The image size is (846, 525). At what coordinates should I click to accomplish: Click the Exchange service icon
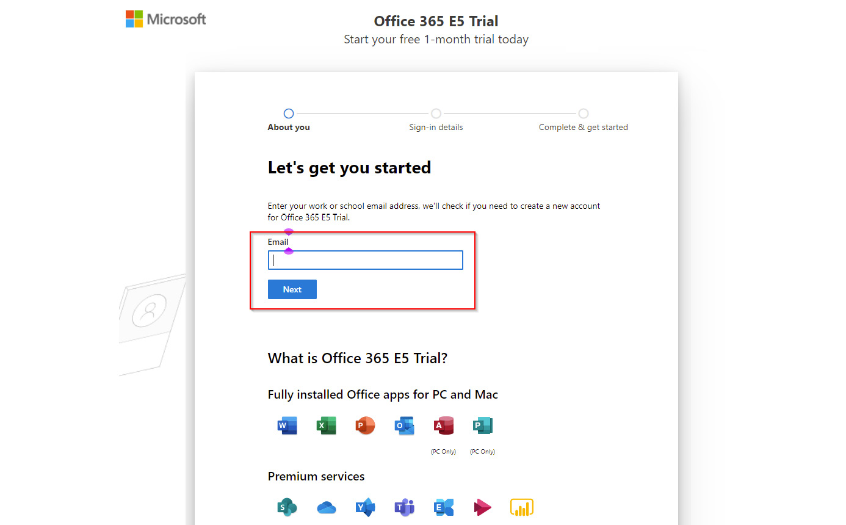(x=444, y=507)
